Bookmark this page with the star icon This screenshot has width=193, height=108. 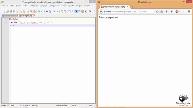point(157,12)
